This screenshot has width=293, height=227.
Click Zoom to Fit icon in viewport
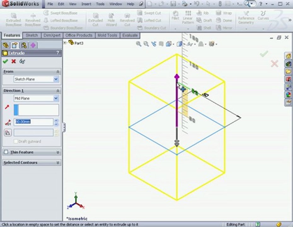(138, 44)
